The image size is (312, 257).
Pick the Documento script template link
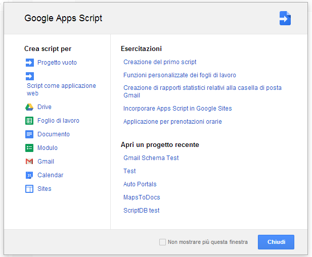click(x=54, y=134)
